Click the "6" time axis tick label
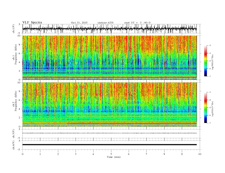225x173 pixels. (x=129, y=154)
